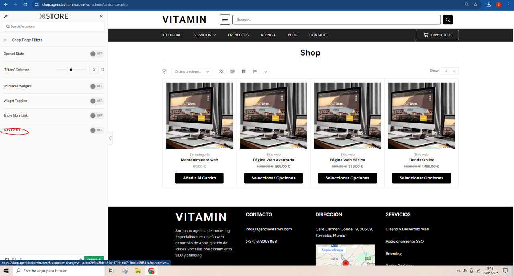514x276 pixels.
Task: Click Chrome icon on taskbar
Action: (151, 271)
